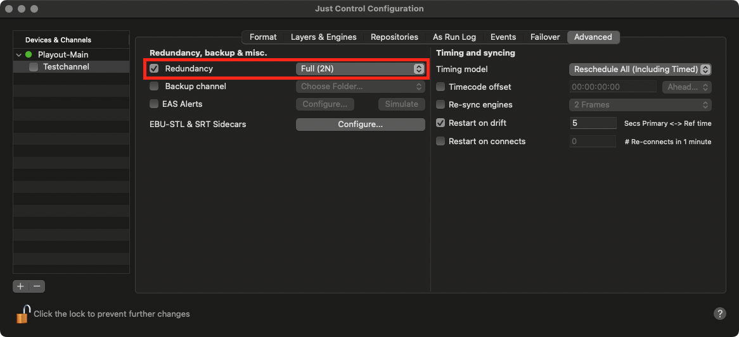739x337 pixels.
Task: Remove selected item with the minus button
Action: click(37, 286)
